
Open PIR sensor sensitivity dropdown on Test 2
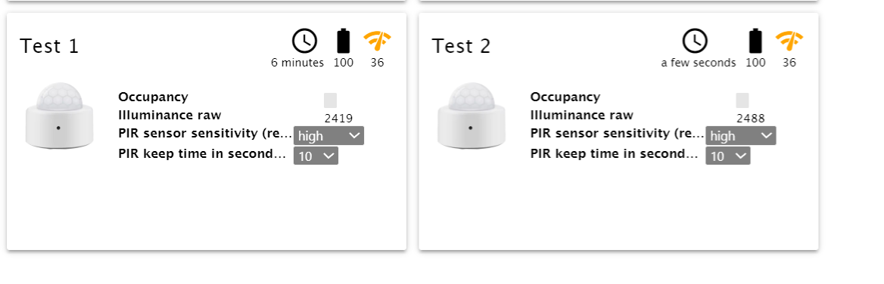(741, 135)
